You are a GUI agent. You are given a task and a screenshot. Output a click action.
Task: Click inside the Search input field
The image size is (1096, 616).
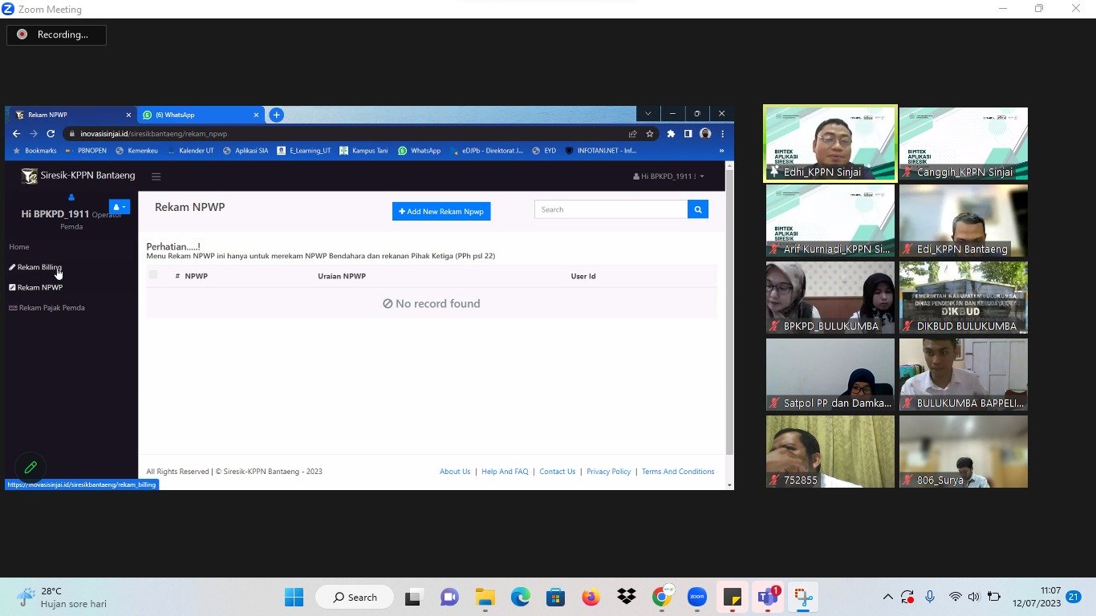pyautogui.click(x=611, y=209)
